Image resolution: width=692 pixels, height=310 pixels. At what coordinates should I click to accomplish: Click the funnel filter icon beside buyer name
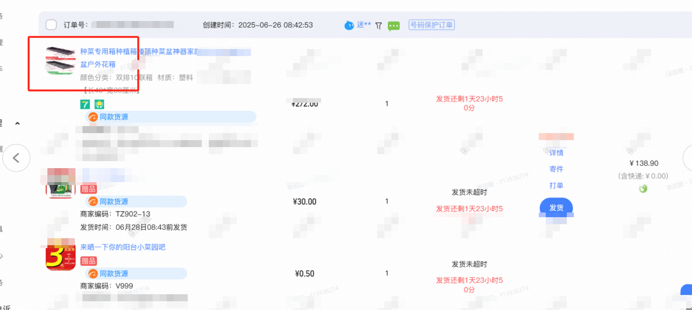coord(378,26)
